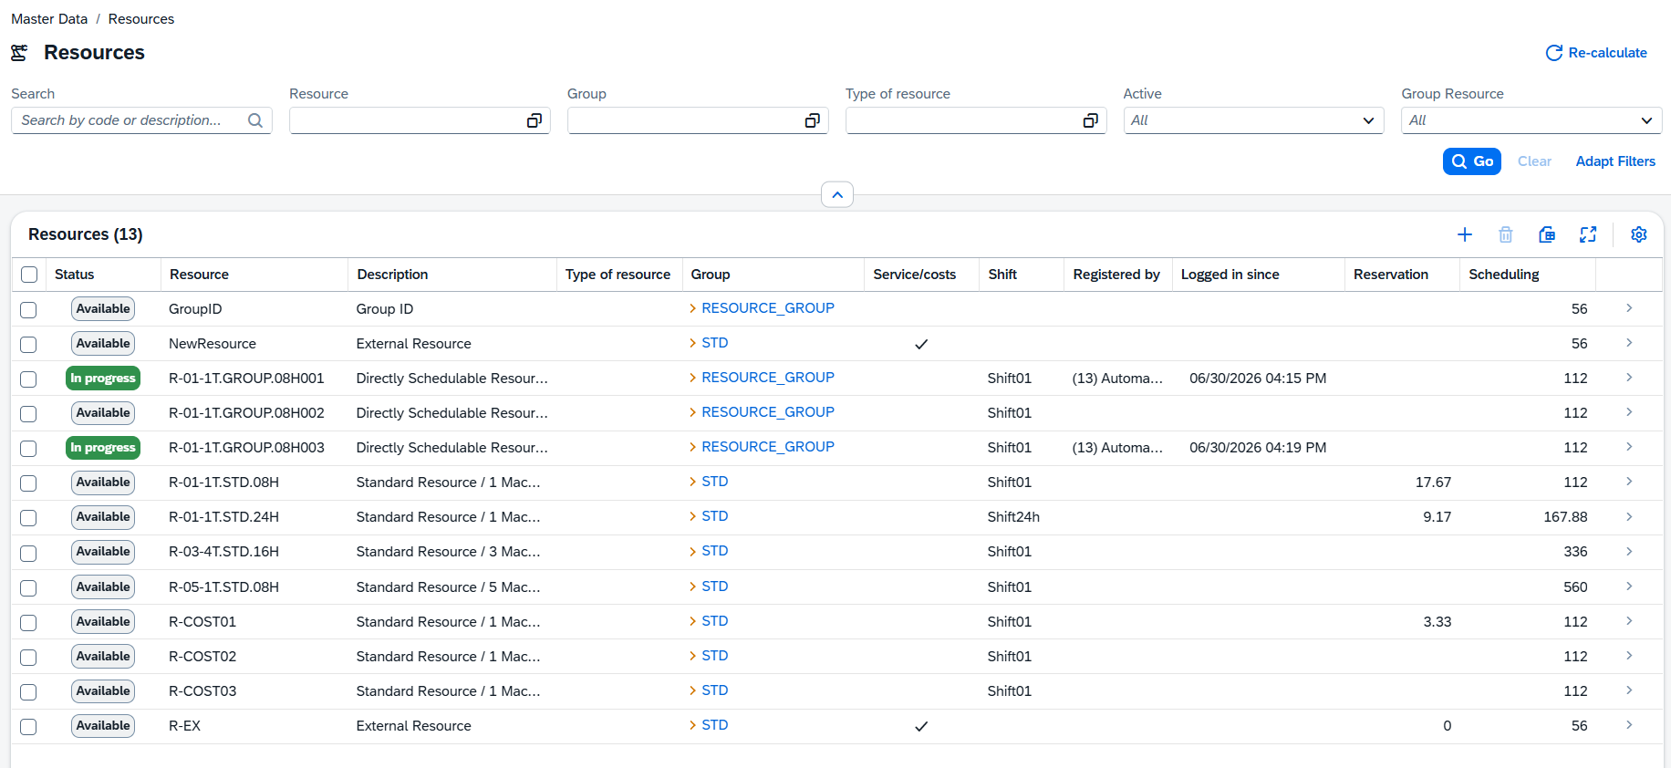This screenshot has width=1671, height=768.
Task: Click the In progress status of R-01-1T.GROUP.08H003
Action: tap(103, 448)
